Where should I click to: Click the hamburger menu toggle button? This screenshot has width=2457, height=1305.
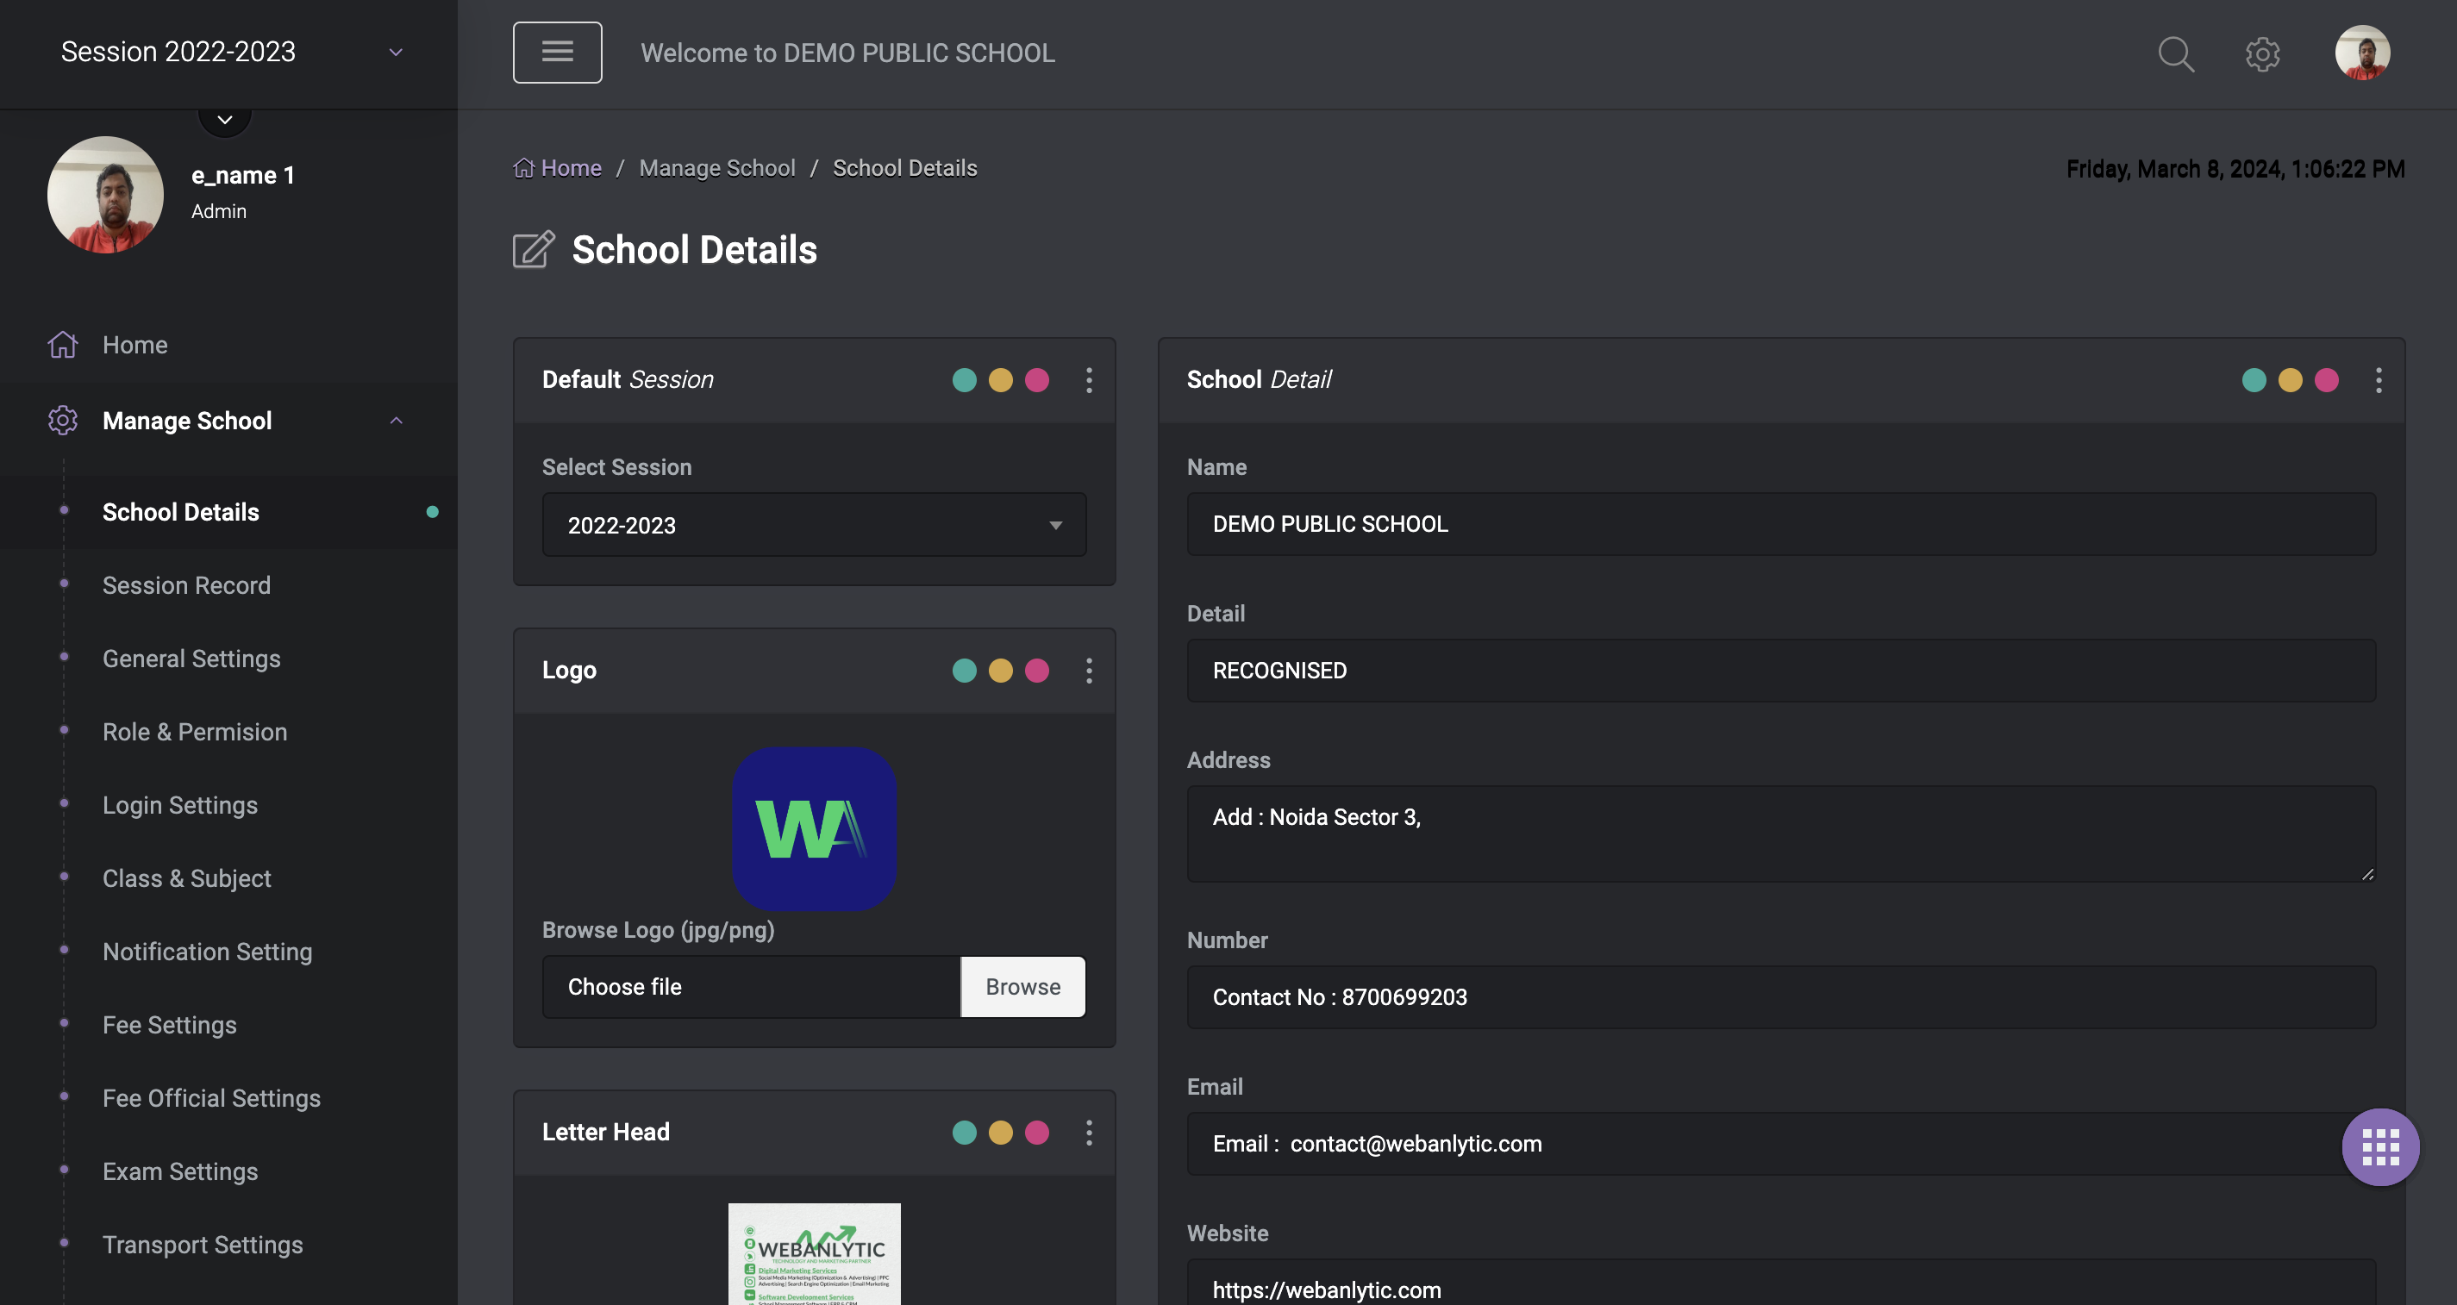pos(557,53)
